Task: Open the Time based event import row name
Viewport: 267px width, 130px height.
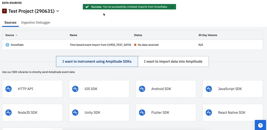Action: (x=100, y=45)
